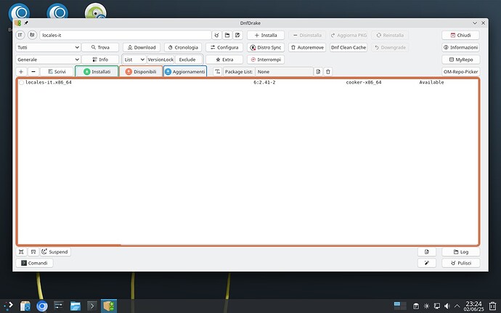Image resolution: width=501 pixels, height=313 pixels.
Task: Open the List mode dropdown
Action: coord(134,60)
